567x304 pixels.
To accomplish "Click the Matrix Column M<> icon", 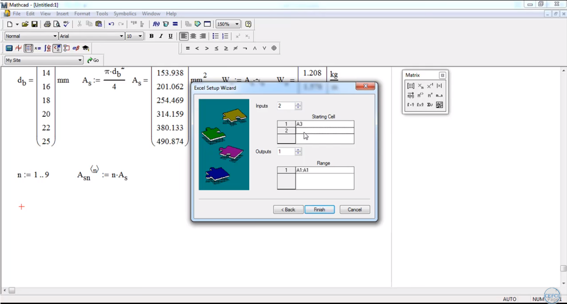I will coord(420,95).
